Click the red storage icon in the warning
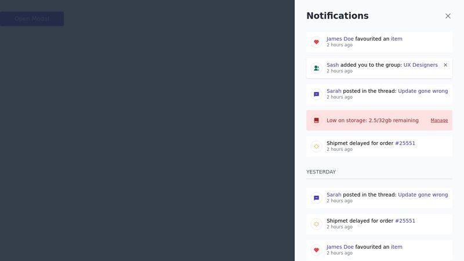This screenshot has width=464, height=261. pos(316,121)
